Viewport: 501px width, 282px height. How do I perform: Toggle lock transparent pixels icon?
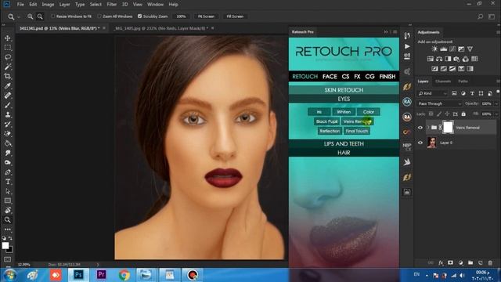(x=431, y=114)
